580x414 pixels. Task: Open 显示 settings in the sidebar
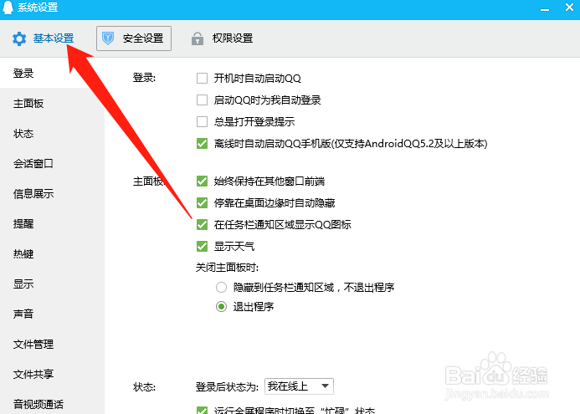[23, 284]
